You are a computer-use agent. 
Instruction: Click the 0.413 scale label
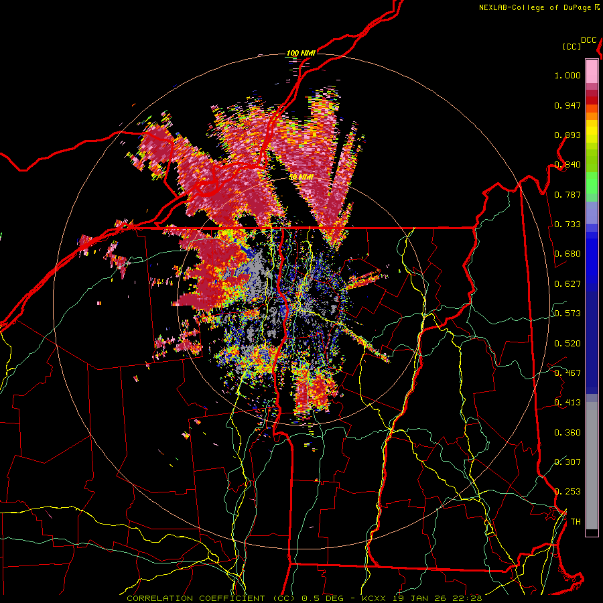point(567,403)
